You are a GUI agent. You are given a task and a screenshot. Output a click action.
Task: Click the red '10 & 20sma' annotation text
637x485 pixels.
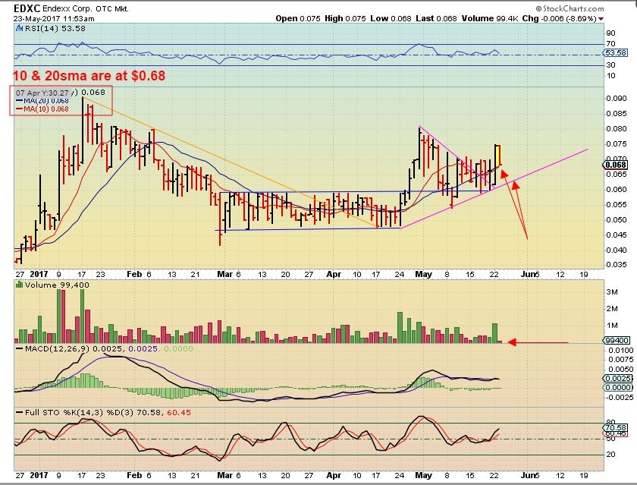click(x=89, y=76)
